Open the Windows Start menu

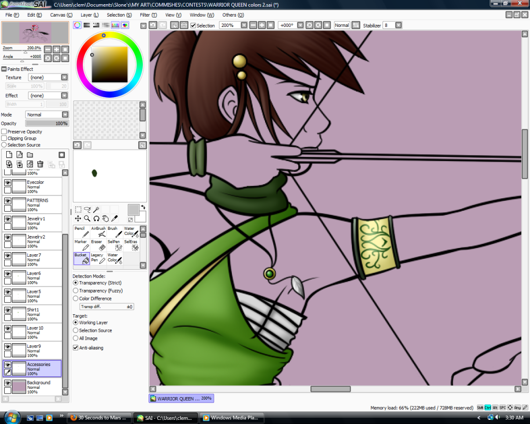(x=12, y=418)
